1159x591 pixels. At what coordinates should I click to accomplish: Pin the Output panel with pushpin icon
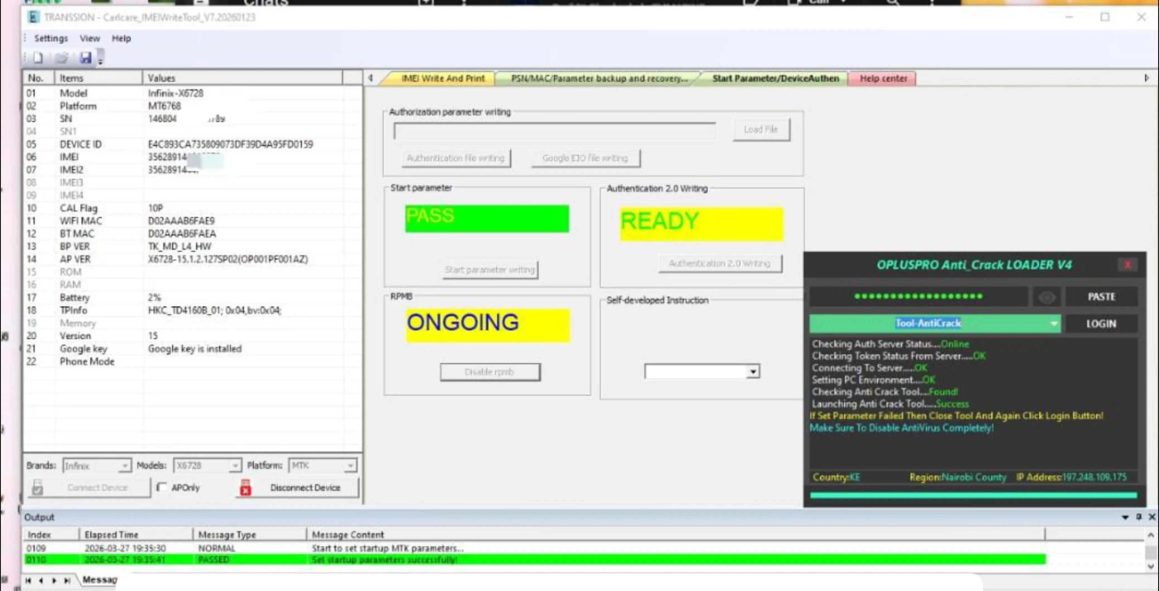[x=1139, y=517]
